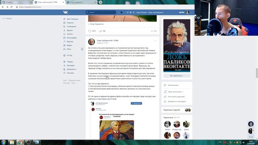This screenshot has width=258, height=145.
Task: Play the header music player track
Action: (x=131, y=12)
